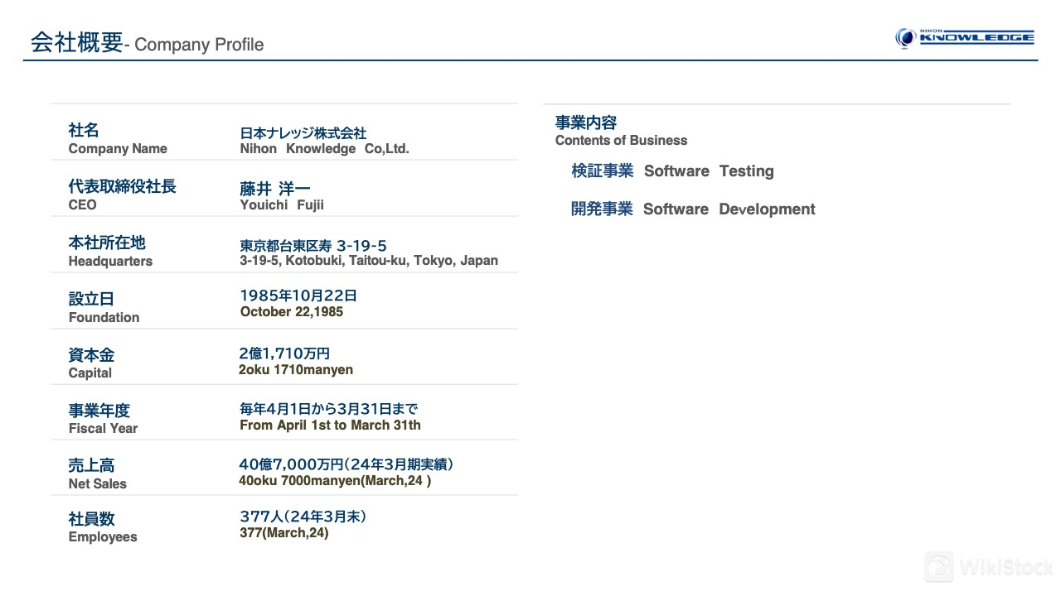Click the Nihon Knowledge Co,Ltd. text
The width and height of the screenshot is (1061, 596).
point(324,148)
